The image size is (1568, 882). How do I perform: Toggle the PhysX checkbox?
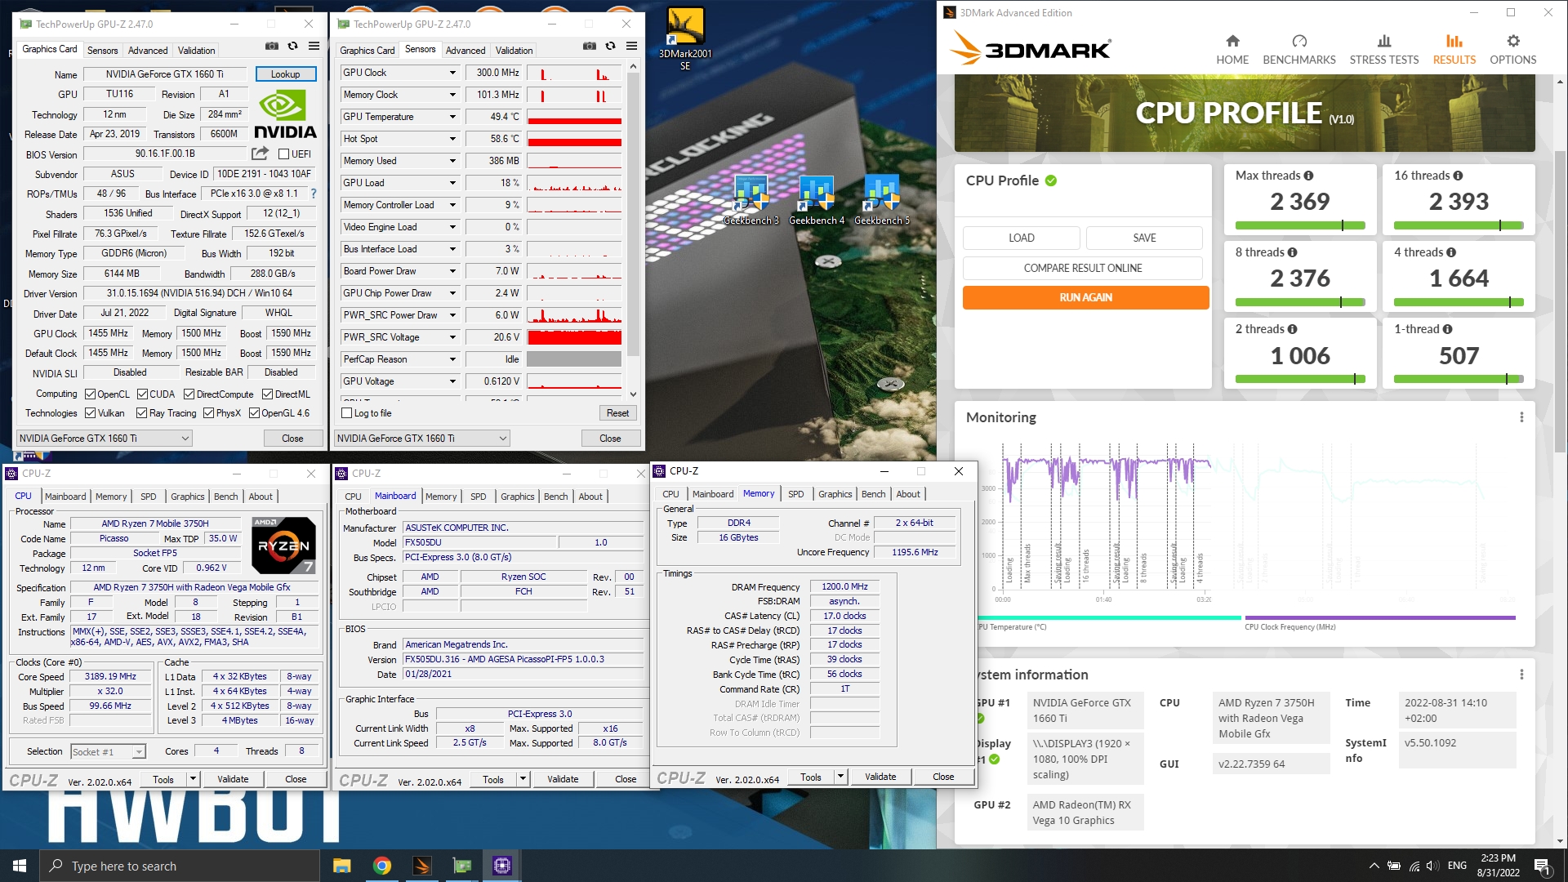tap(209, 413)
